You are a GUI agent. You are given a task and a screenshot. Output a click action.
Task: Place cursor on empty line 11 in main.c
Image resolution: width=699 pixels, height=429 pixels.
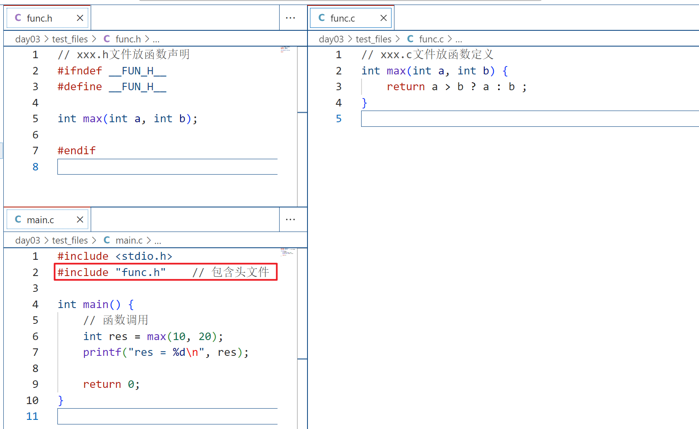167,416
